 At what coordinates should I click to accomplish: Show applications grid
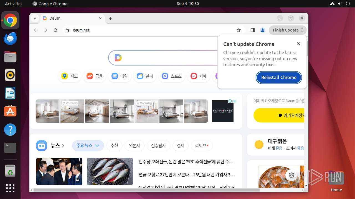(x=10, y=188)
